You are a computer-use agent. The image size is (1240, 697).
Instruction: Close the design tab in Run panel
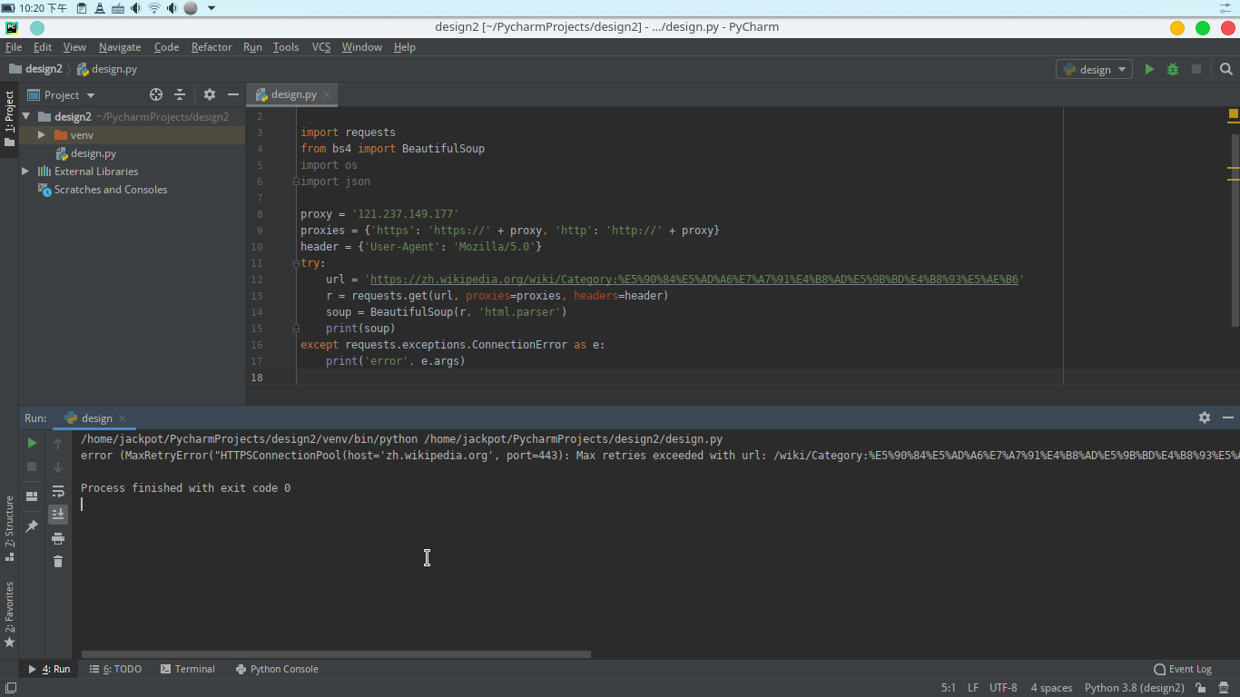click(x=123, y=418)
